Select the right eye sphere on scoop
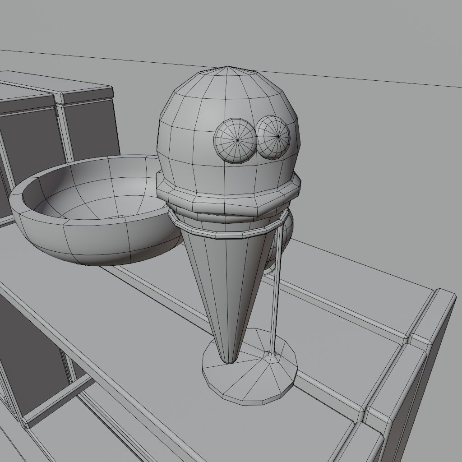 (x=274, y=137)
